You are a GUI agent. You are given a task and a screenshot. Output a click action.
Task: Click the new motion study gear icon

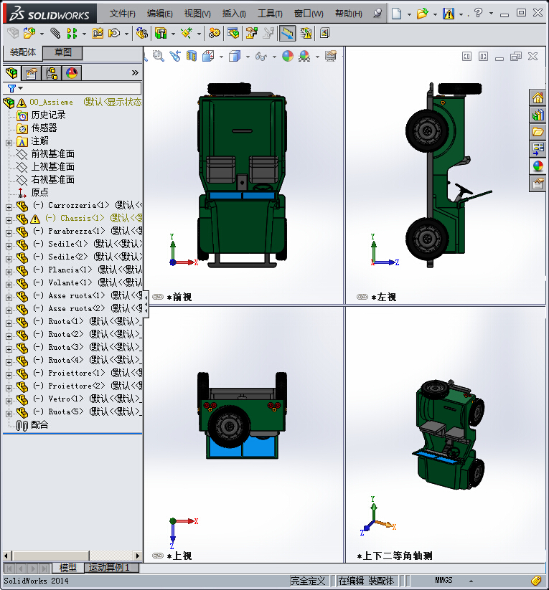pos(214,33)
